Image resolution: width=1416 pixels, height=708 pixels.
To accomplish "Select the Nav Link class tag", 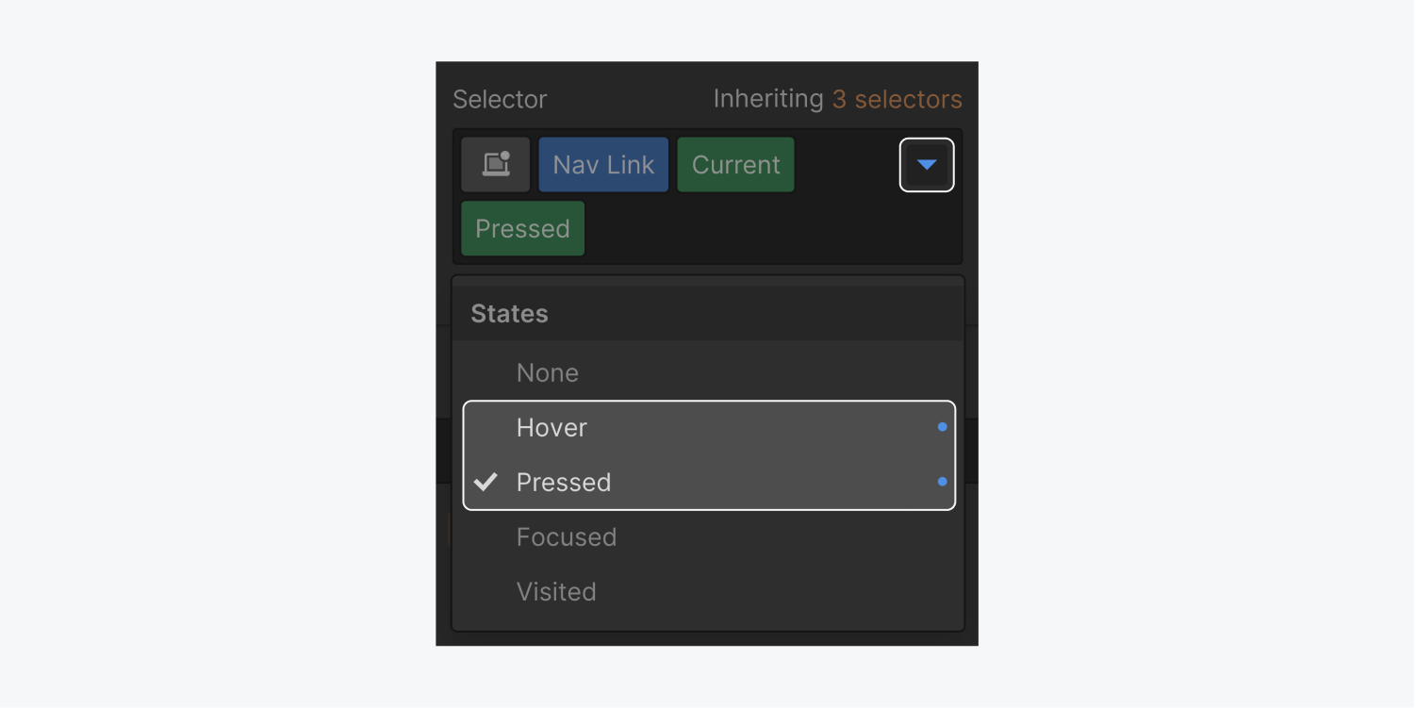I will pos(603,164).
